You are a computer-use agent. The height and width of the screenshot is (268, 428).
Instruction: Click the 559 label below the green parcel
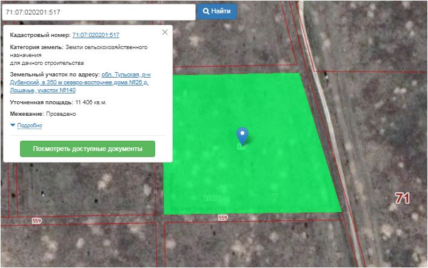pos(222,218)
